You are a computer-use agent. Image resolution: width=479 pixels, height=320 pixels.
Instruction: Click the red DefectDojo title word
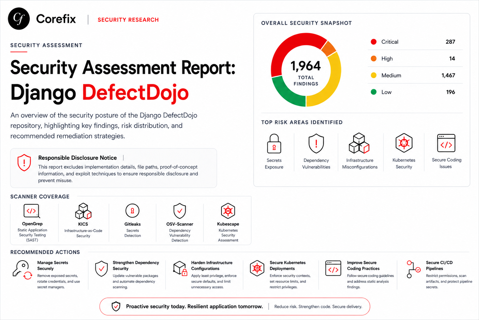(x=135, y=92)
